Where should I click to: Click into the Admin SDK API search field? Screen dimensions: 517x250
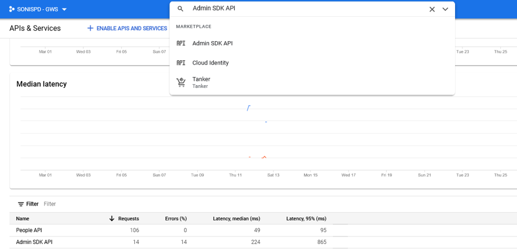click(307, 9)
